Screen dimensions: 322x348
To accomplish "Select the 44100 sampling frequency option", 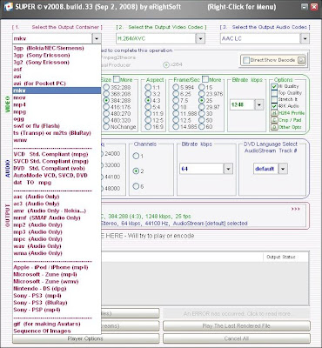I will [111, 177].
